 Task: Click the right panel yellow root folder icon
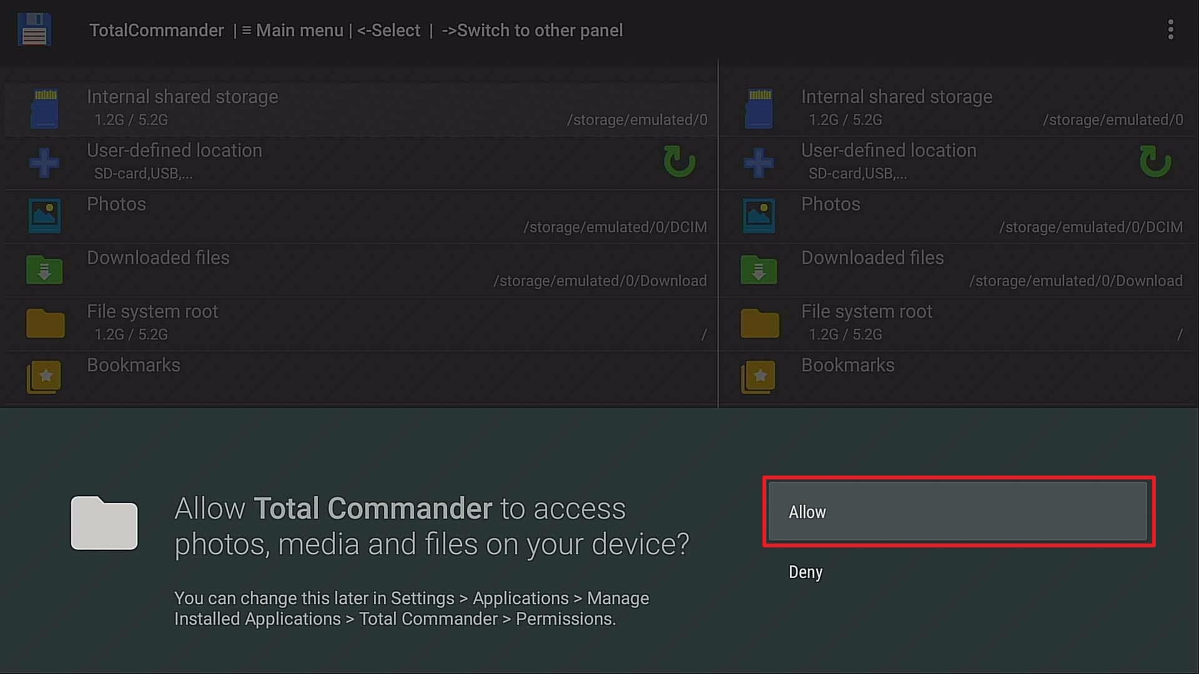[x=759, y=323]
